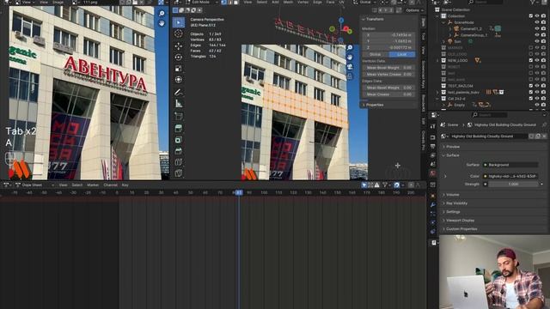Select the Move tool in viewport toolbar
The image size is (550, 309).
click(x=179, y=45)
